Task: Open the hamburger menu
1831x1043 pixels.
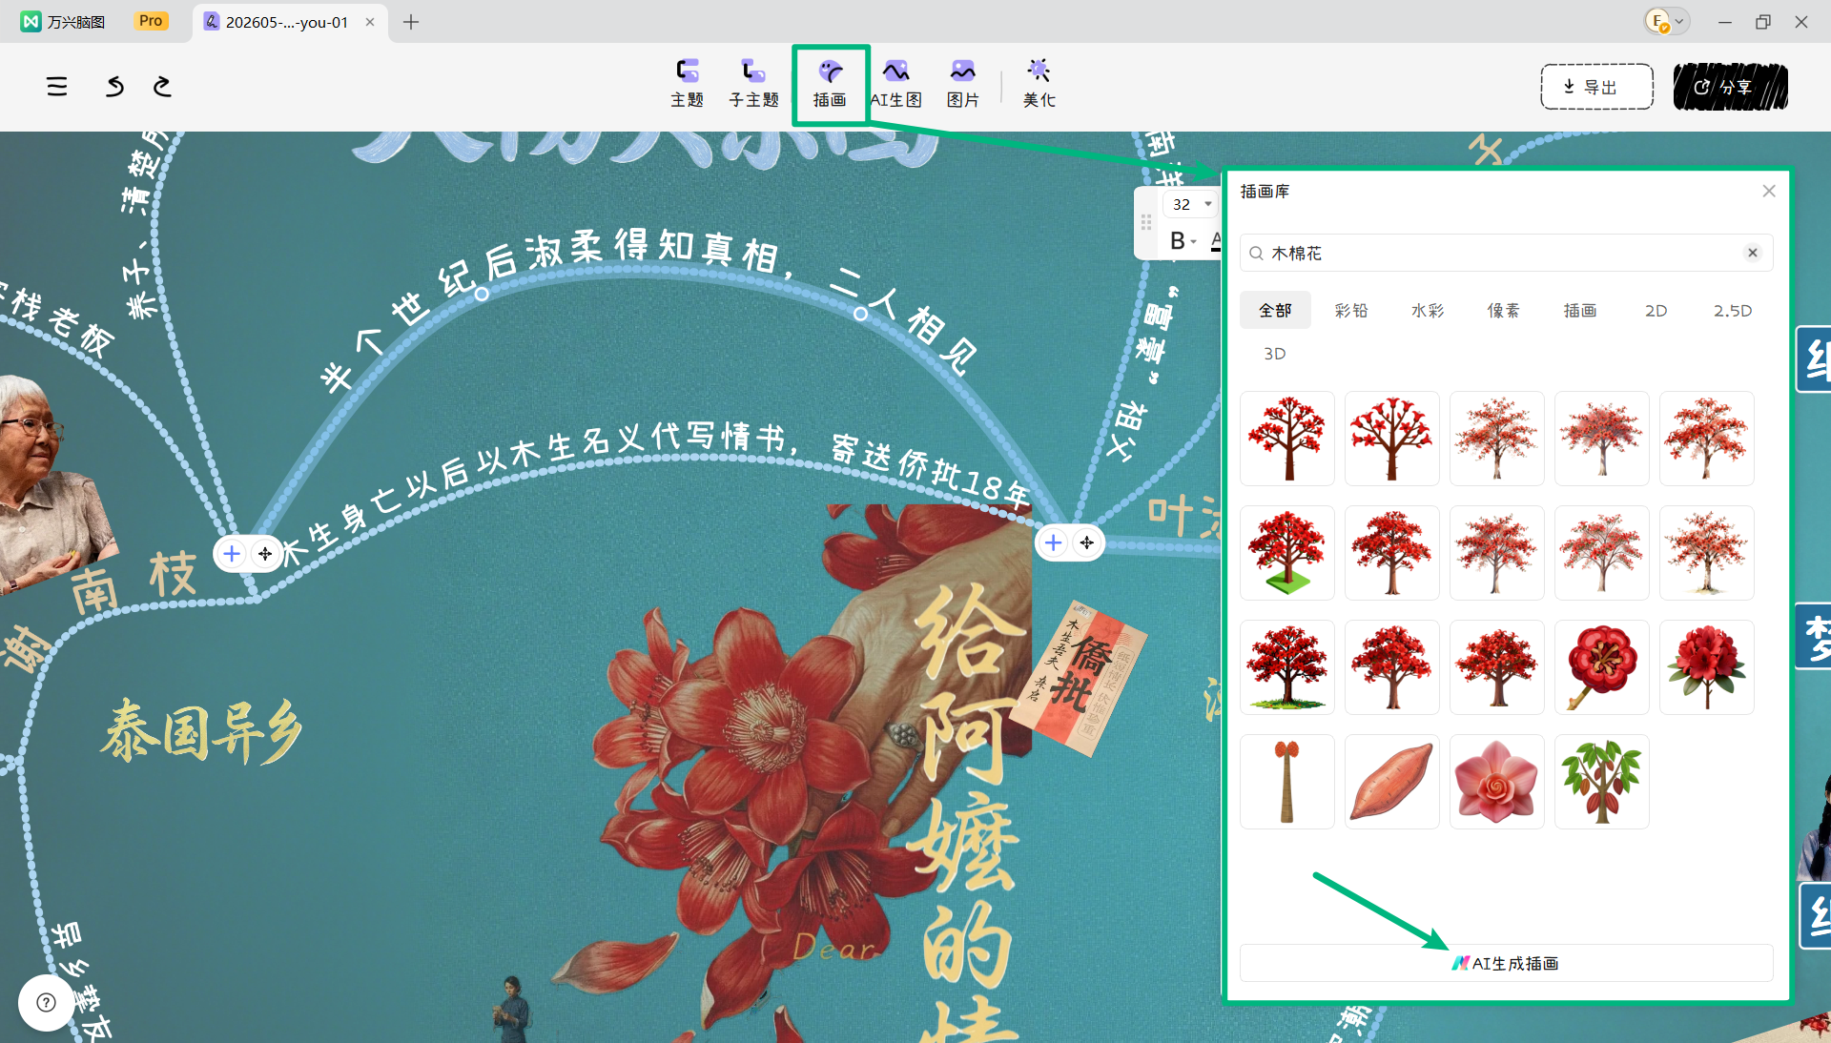Action: point(57,87)
